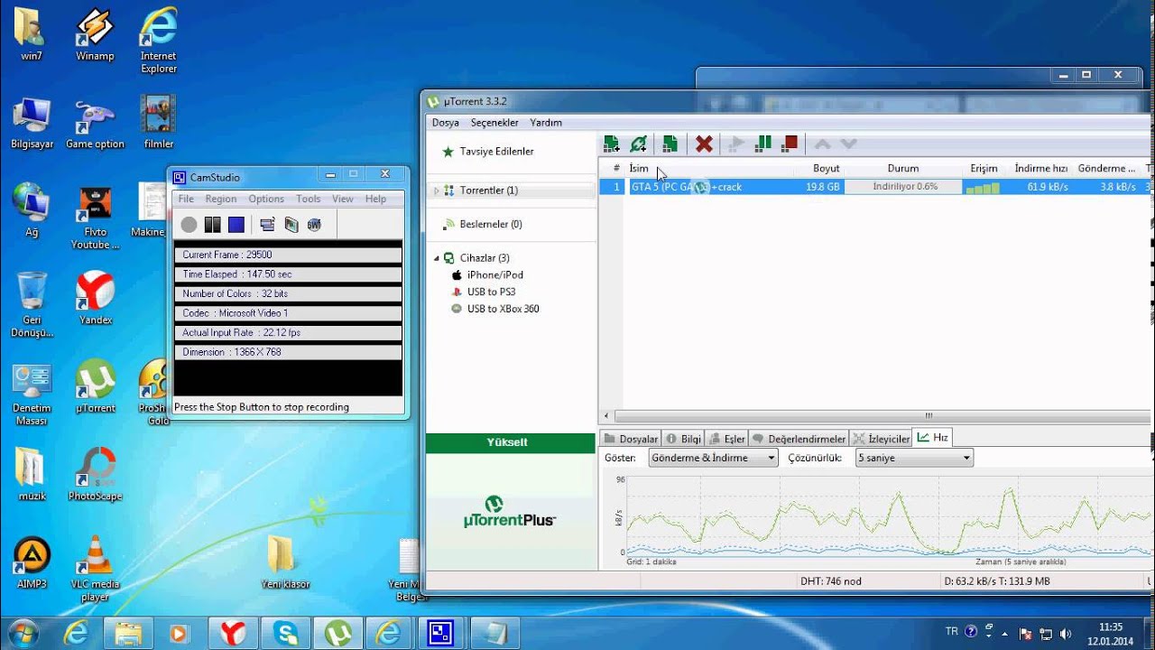
Task: Collapse the Cihazlar (3) tree arrow
Action: click(x=437, y=258)
